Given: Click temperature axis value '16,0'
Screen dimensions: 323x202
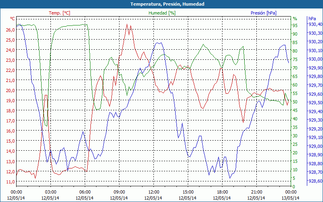Looking at the screenshot, I should pos(10,130).
